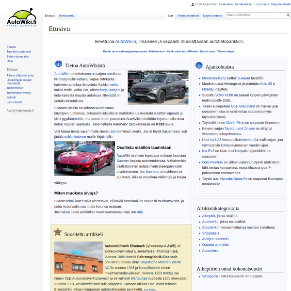
Task: Click the star icon next to Suositeltu artikkeli
Action: click(x=58, y=232)
